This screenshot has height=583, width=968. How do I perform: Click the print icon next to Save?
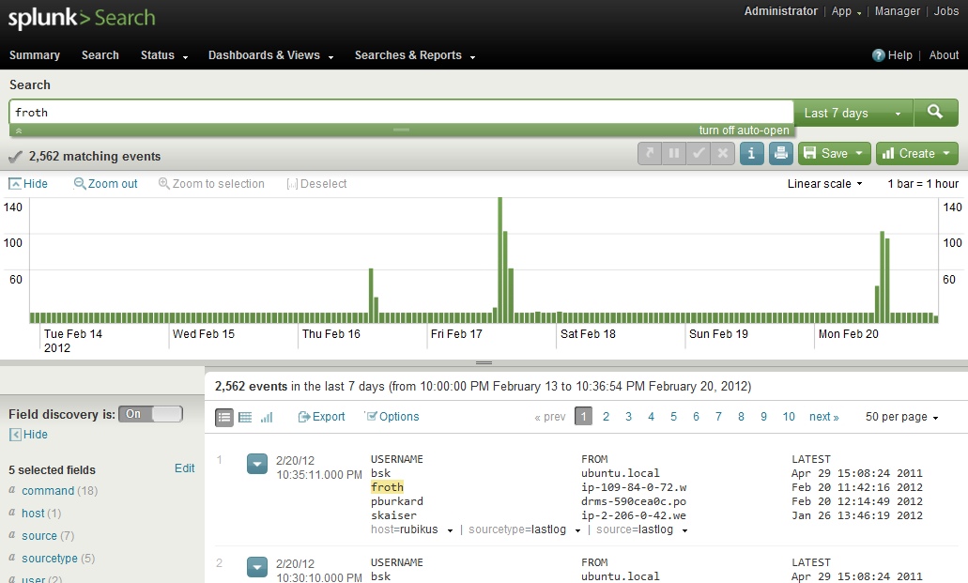pyautogui.click(x=783, y=153)
